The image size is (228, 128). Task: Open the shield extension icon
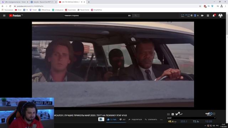pos(212,6)
